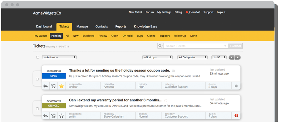Click the hand pickup icon on the warranty ticket
This screenshot has width=281, height=122.
coord(53,116)
